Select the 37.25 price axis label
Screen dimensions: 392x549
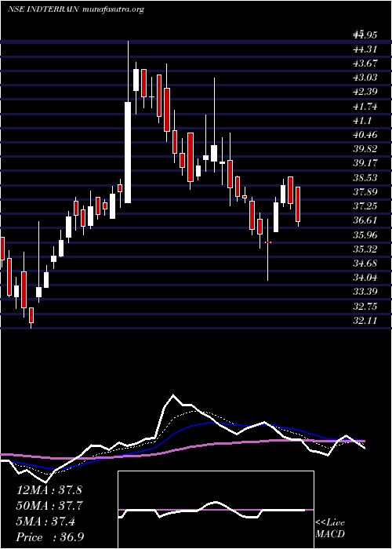pyautogui.click(x=365, y=206)
